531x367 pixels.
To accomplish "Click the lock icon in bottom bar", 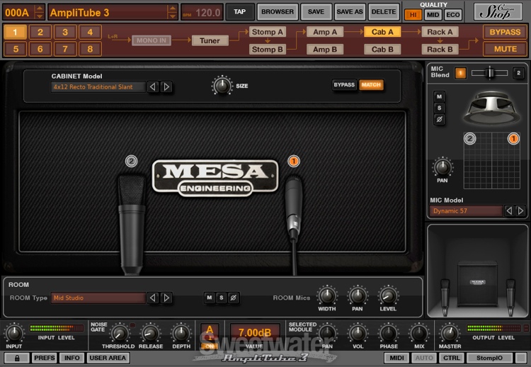I will pos(16,358).
